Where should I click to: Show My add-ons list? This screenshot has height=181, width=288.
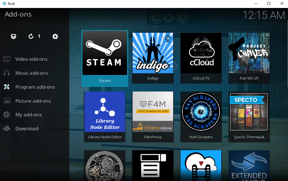28,115
